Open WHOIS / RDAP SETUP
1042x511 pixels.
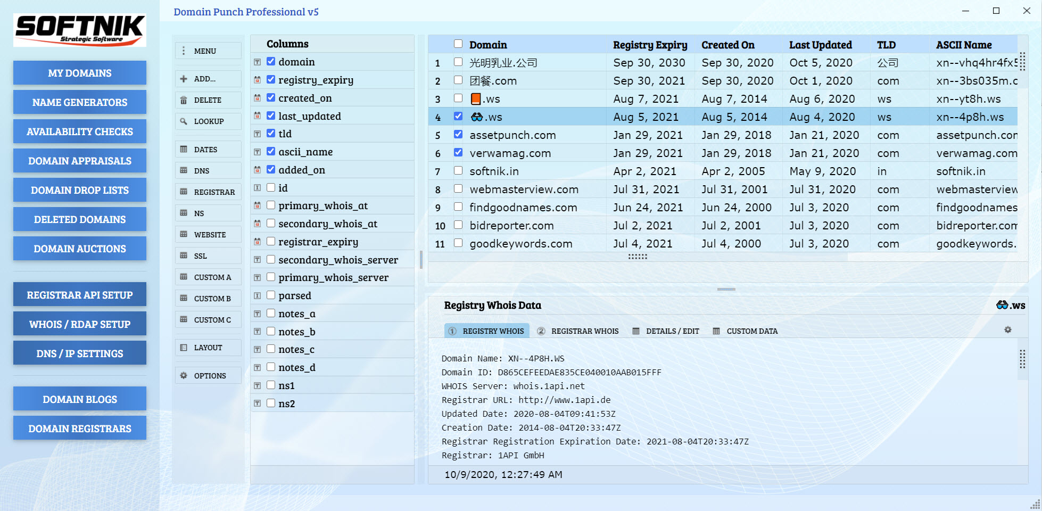coord(80,324)
